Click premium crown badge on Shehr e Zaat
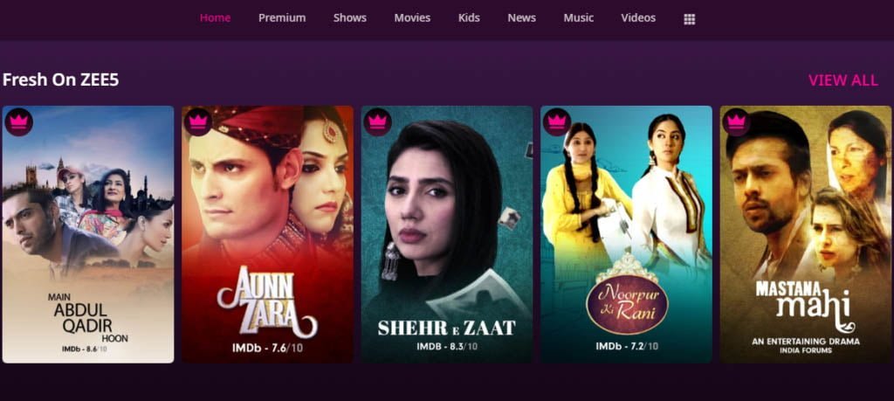The image size is (894, 401). coord(377,122)
